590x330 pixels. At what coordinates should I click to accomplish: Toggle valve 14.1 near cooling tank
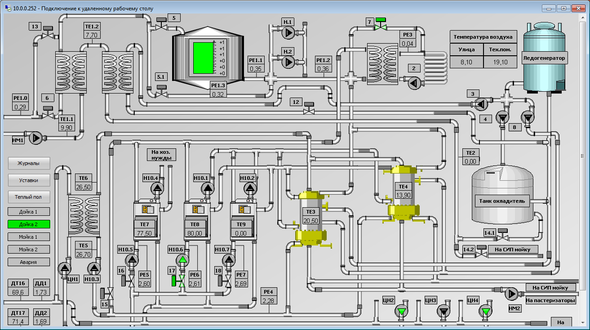click(x=503, y=237)
